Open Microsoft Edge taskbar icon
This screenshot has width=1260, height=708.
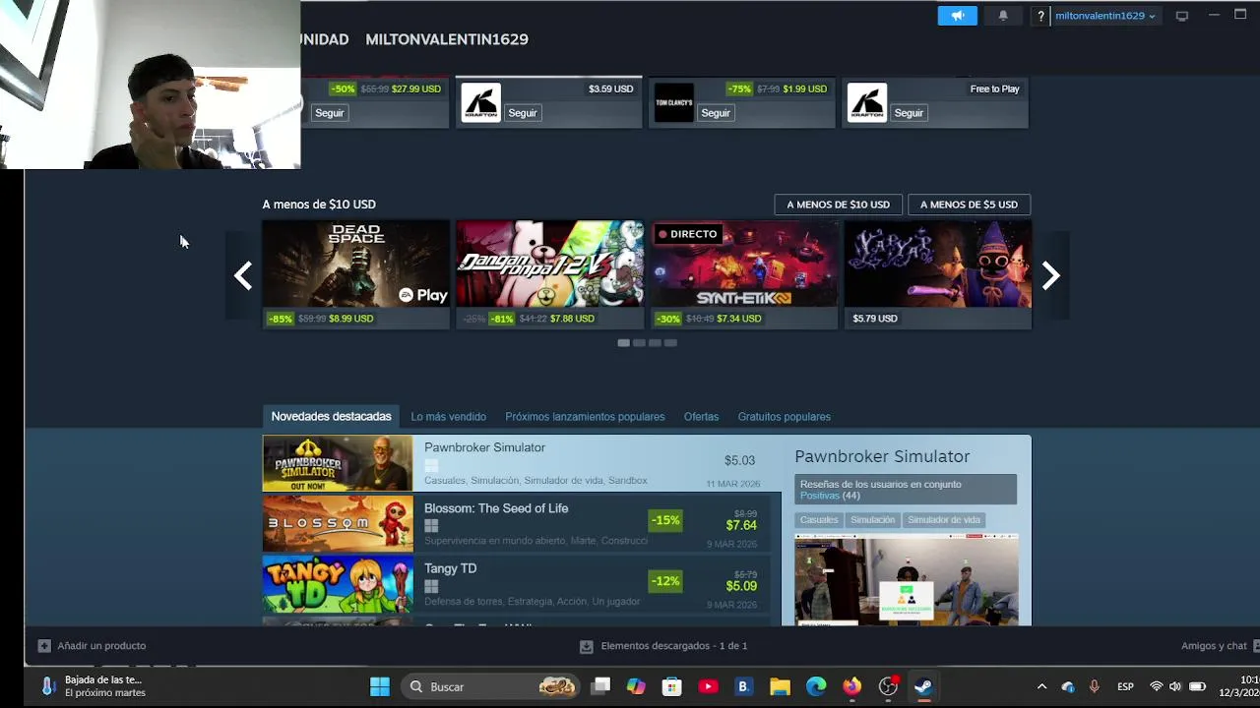coord(816,687)
